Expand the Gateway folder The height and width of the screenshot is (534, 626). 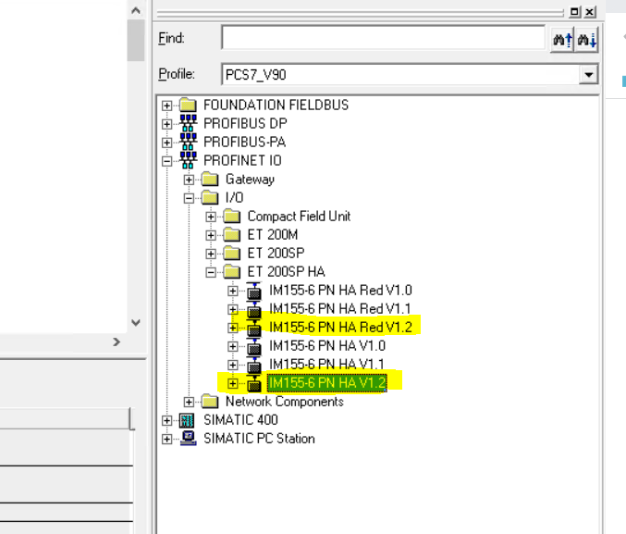(x=189, y=180)
